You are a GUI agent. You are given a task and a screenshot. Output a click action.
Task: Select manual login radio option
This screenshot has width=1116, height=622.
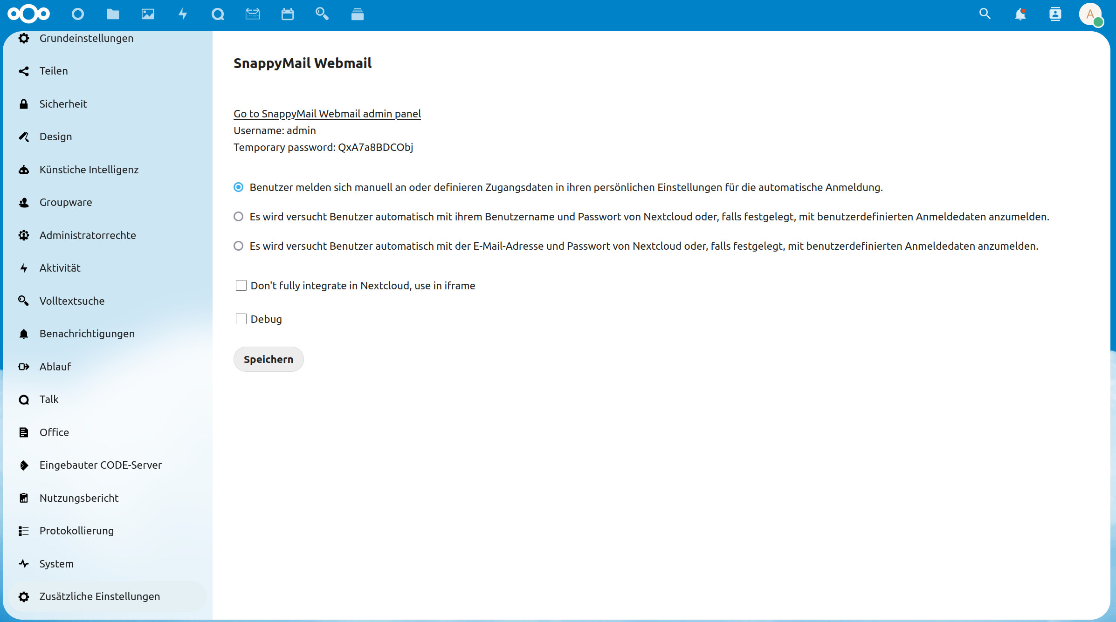tap(239, 187)
